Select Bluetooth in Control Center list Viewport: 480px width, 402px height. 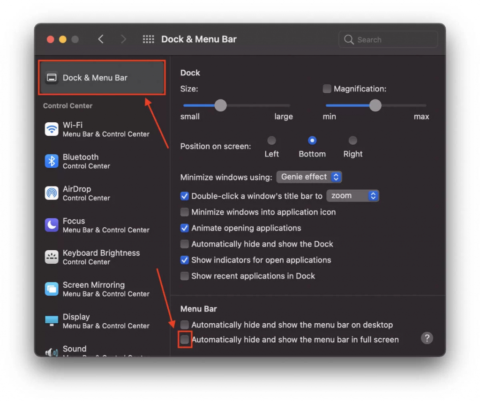pyautogui.click(x=102, y=161)
